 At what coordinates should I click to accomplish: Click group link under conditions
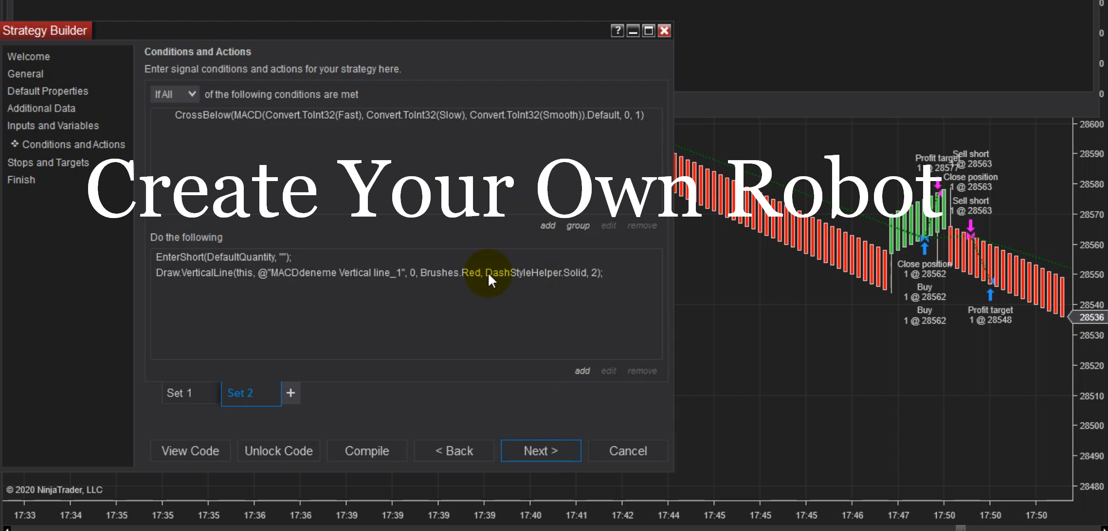tap(578, 225)
